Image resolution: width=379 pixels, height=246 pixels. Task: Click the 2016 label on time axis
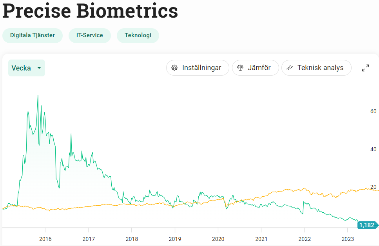point(45,239)
